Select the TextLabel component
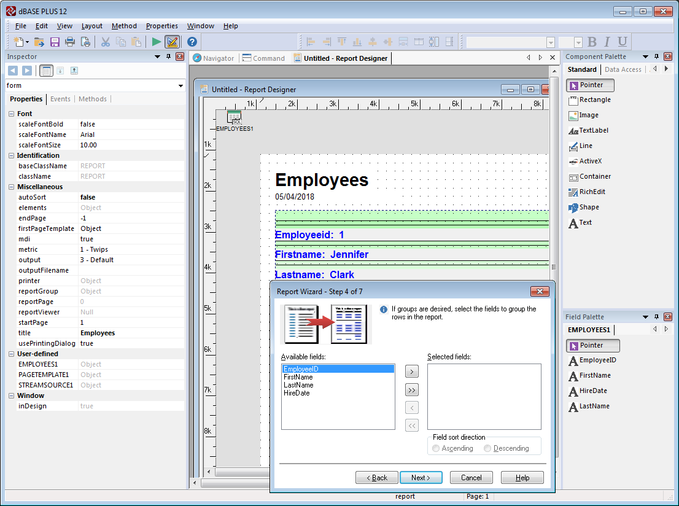 click(588, 130)
